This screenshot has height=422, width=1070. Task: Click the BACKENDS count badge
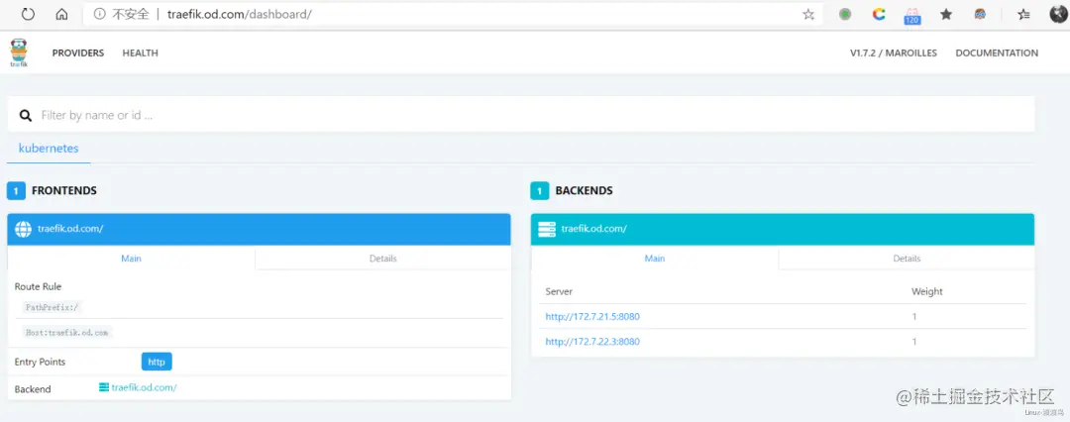(x=539, y=191)
